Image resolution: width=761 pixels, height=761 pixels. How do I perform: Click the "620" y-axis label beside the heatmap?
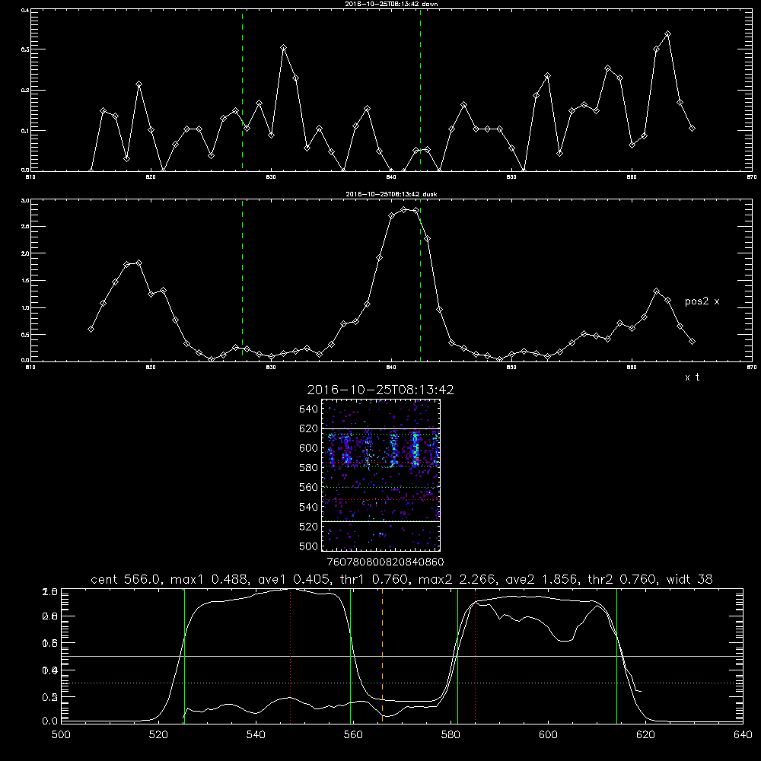pyautogui.click(x=309, y=428)
